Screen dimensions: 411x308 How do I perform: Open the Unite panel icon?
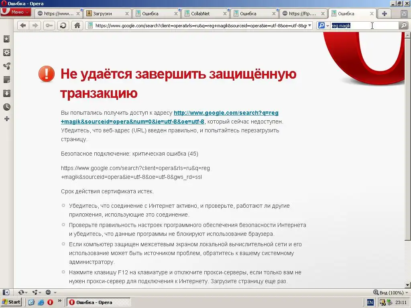tap(6, 66)
